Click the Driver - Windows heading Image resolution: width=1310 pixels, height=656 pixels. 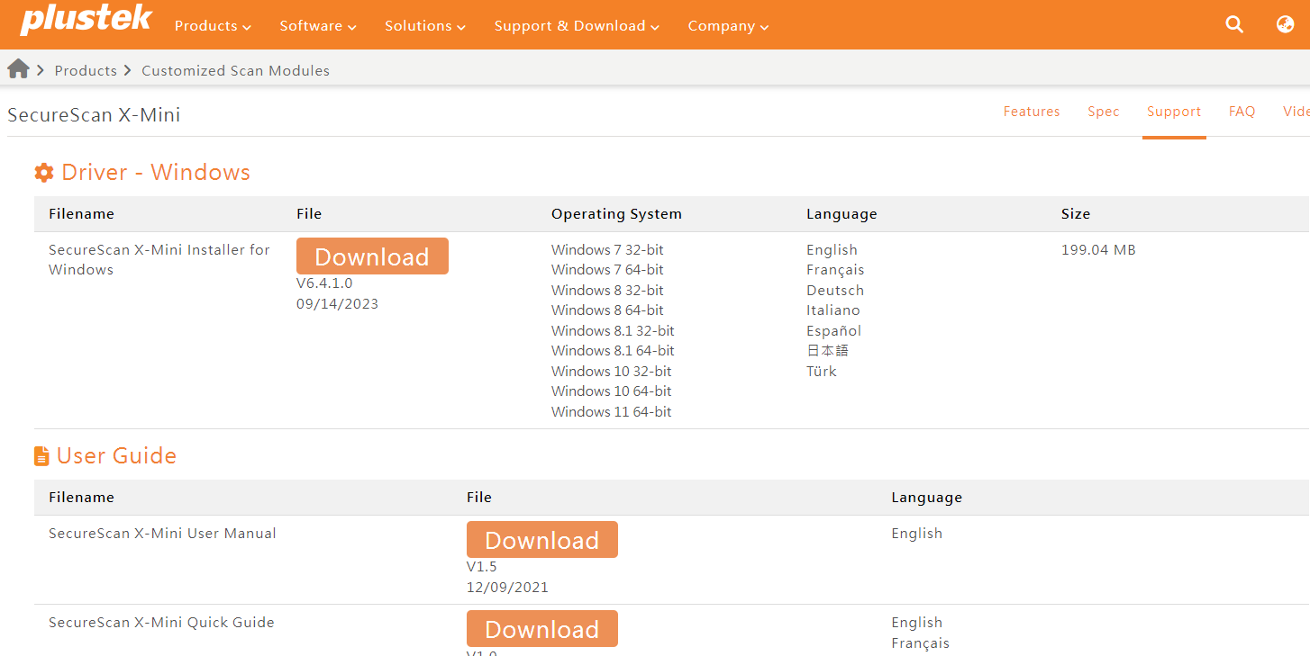[156, 173]
